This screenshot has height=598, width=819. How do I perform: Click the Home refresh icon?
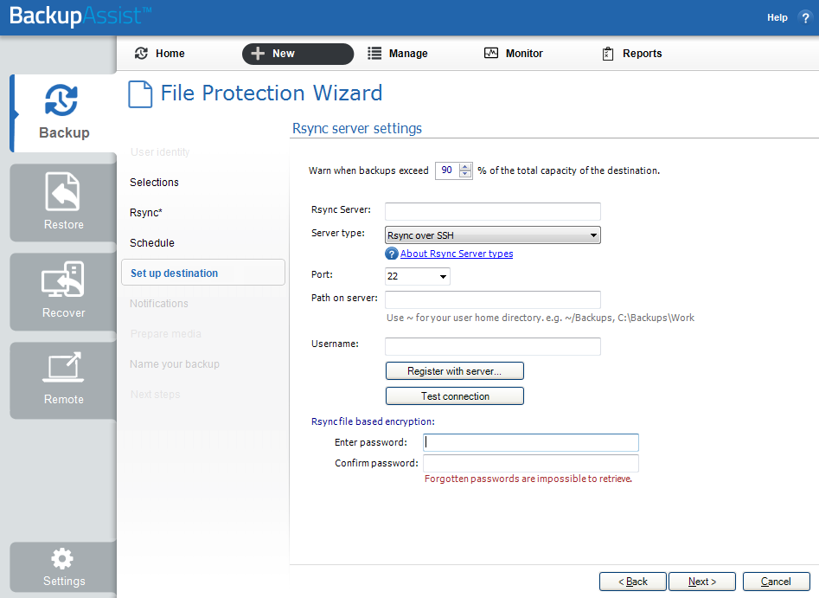coord(141,54)
